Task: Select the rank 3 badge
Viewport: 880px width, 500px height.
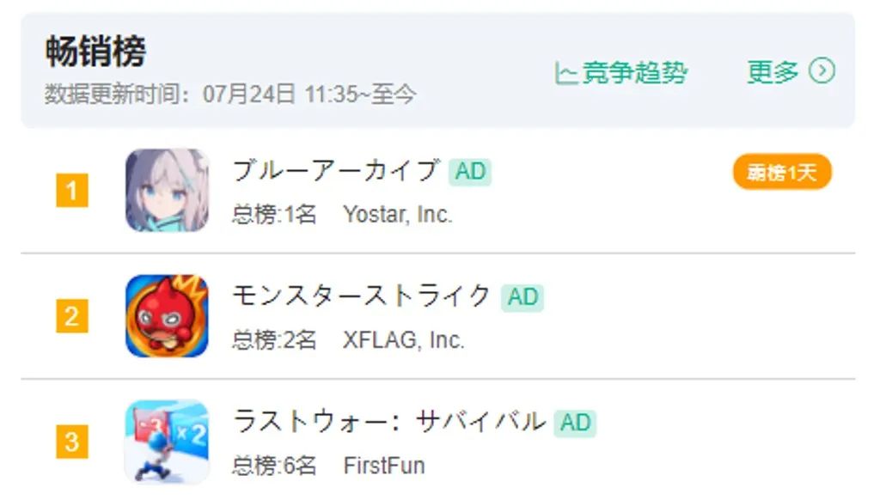Action: tap(72, 442)
